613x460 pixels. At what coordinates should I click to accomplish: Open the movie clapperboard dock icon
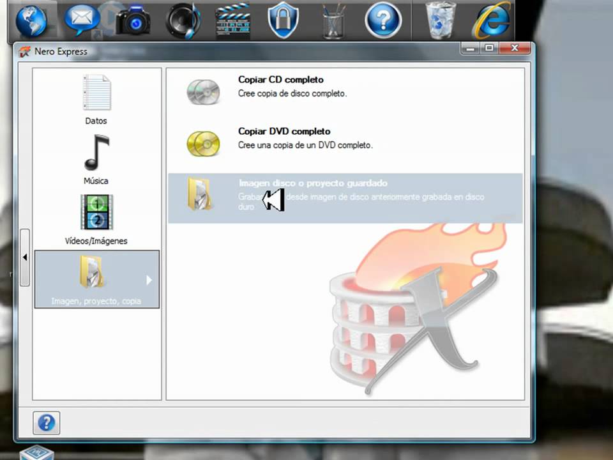(233, 22)
